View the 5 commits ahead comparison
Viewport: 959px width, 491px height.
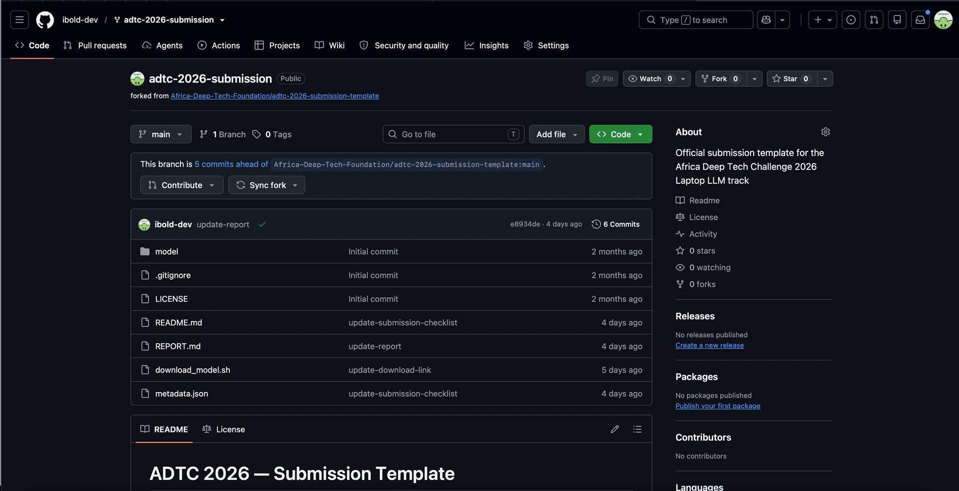(231, 164)
